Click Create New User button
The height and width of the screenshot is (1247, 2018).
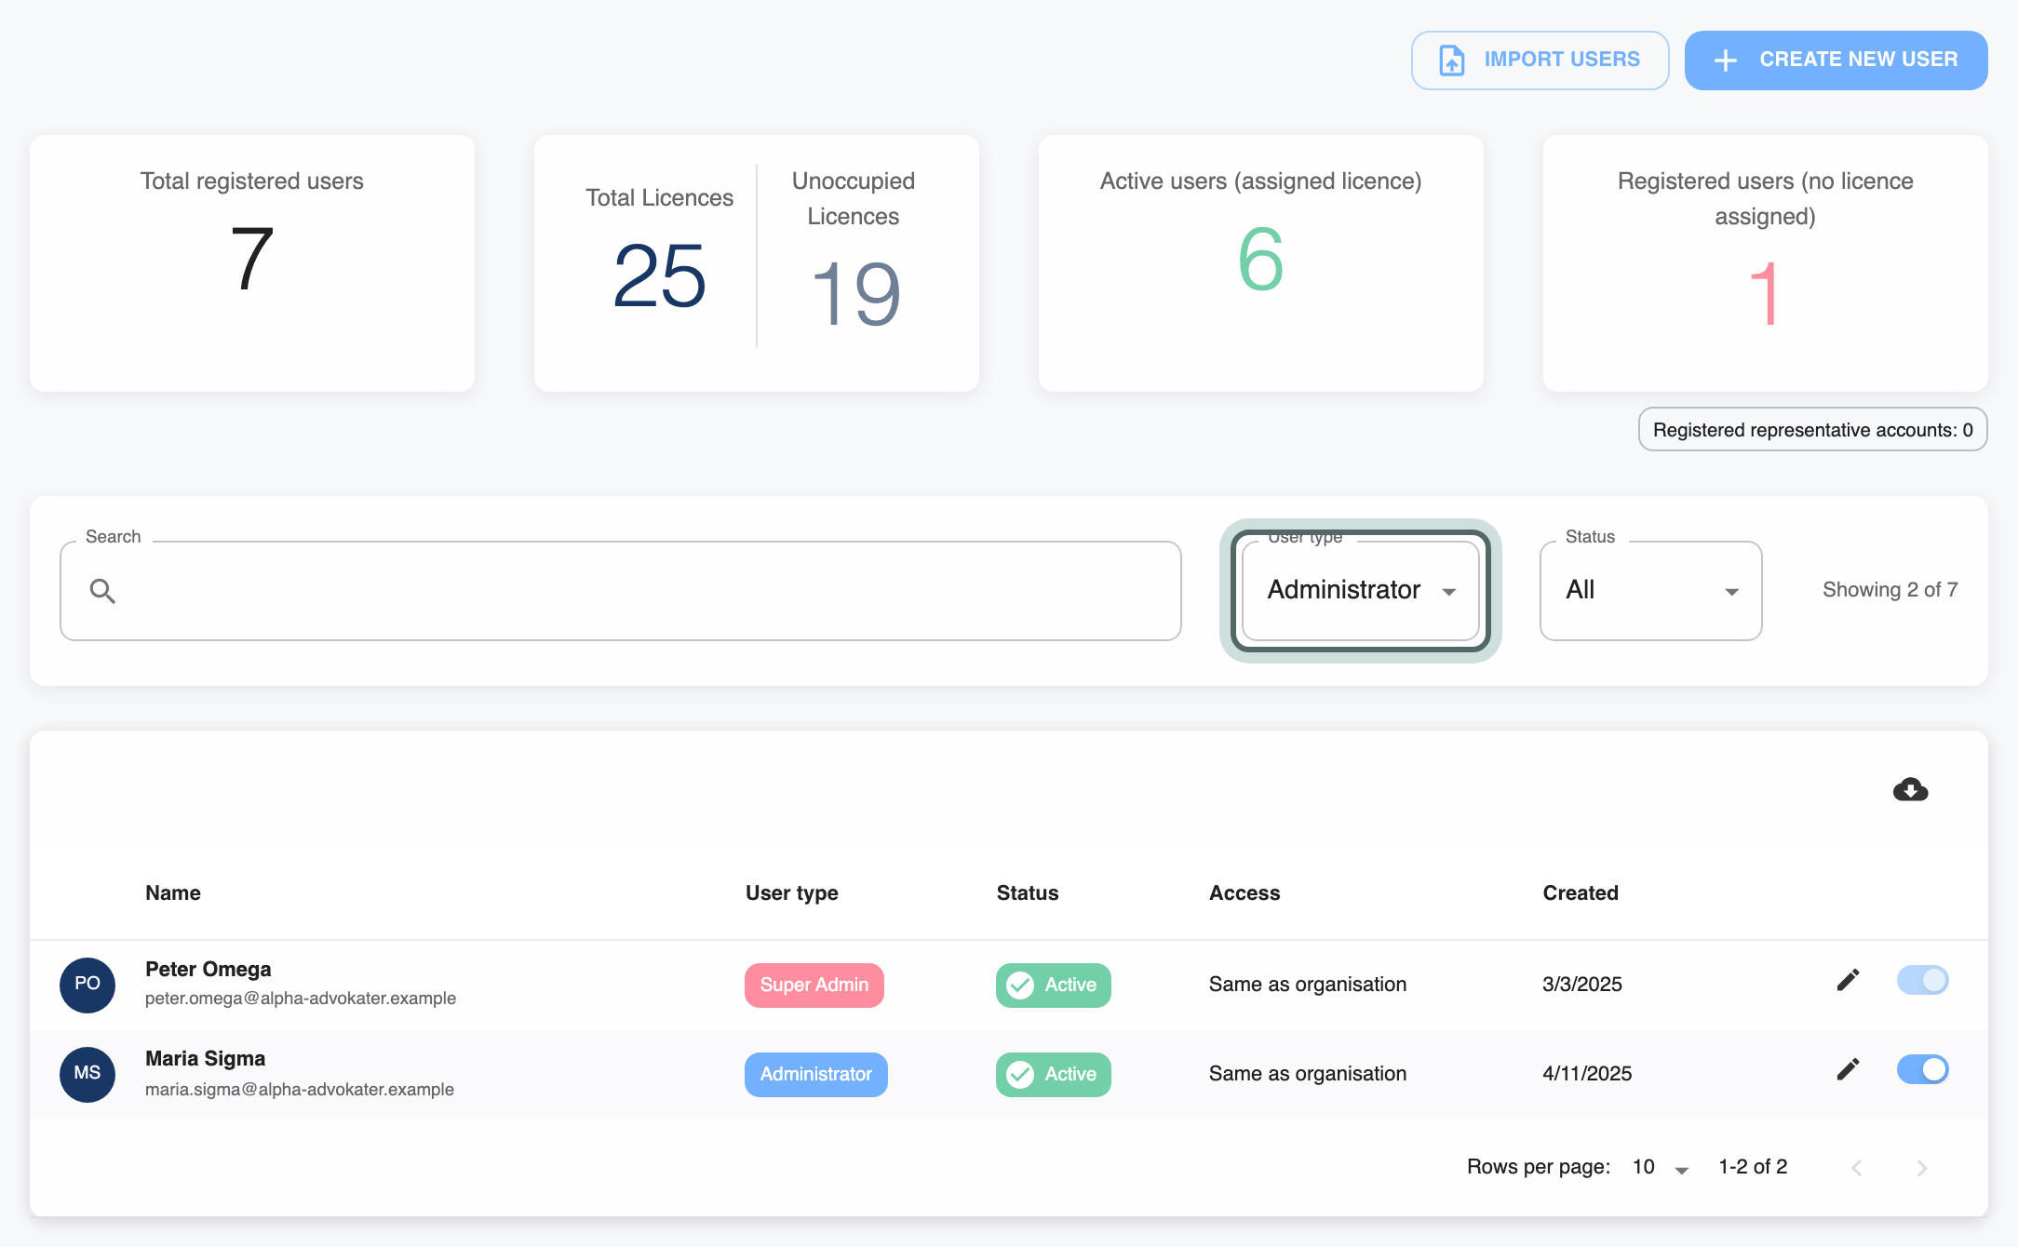tap(1836, 60)
